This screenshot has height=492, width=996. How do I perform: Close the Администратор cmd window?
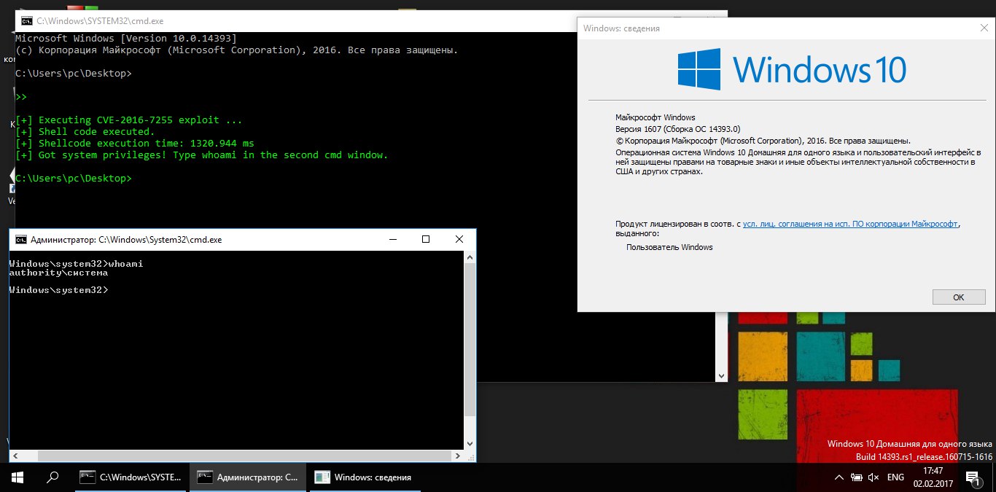[459, 239]
